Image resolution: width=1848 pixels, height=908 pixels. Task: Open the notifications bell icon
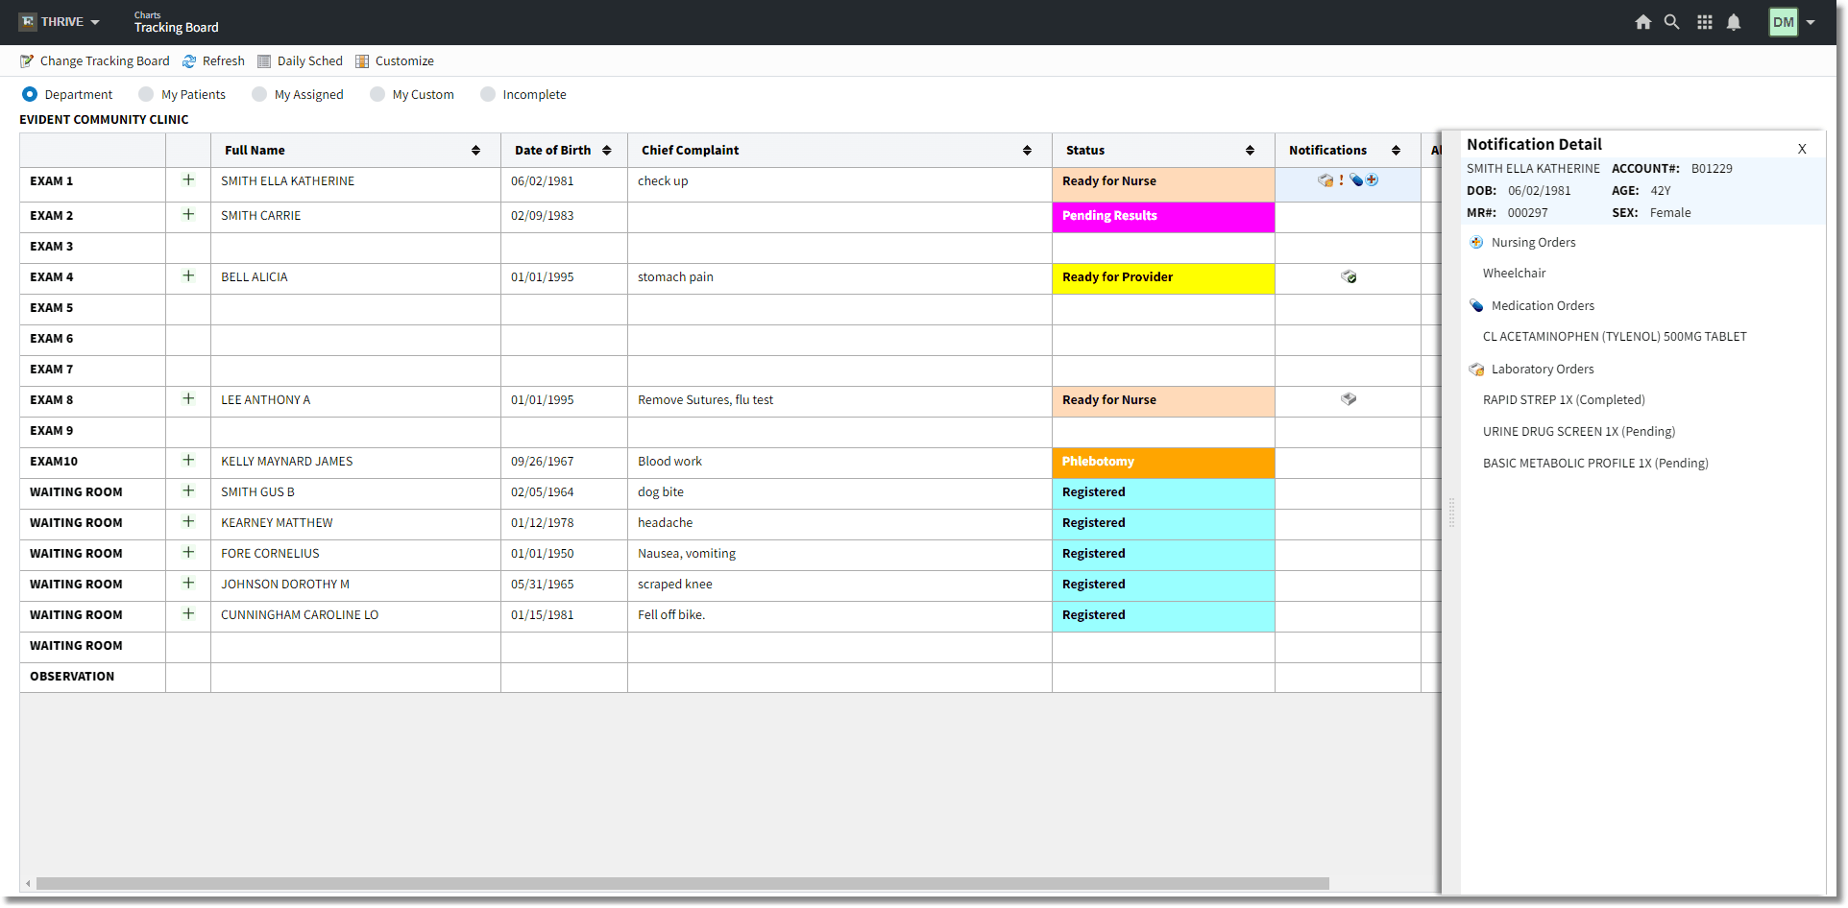point(1733,22)
